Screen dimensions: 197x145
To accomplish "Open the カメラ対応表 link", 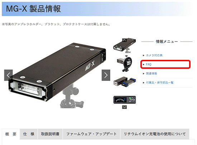I will pos(154,55).
